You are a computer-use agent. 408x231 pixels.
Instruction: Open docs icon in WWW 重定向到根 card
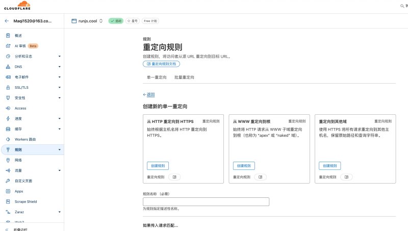pyautogui.click(x=260, y=177)
